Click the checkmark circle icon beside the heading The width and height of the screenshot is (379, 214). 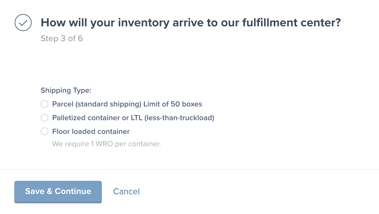coord(23,22)
